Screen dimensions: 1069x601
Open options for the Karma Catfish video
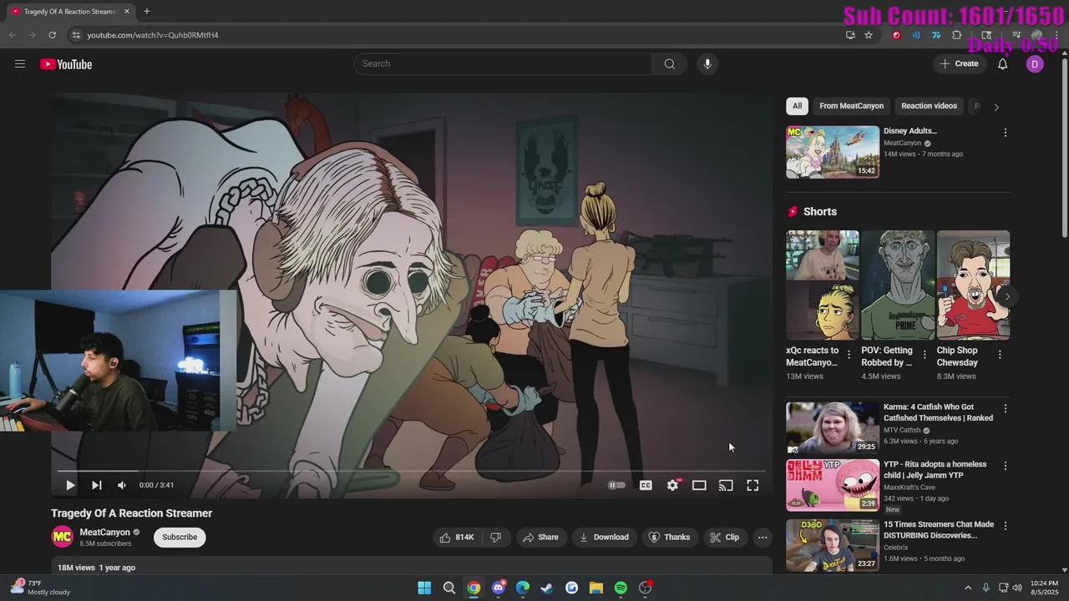[x=1005, y=409]
